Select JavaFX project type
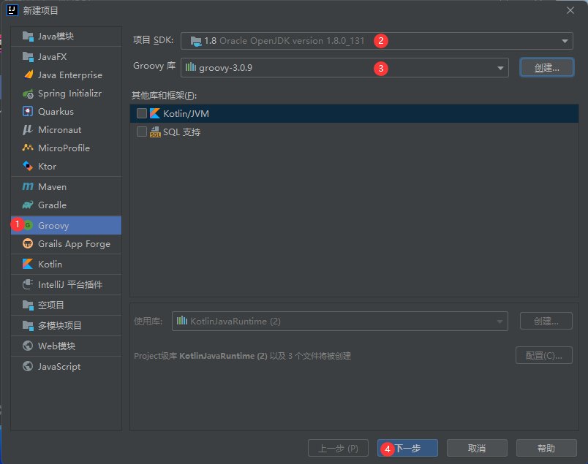The height and width of the screenshot is (464, 588). coord(66,56)
